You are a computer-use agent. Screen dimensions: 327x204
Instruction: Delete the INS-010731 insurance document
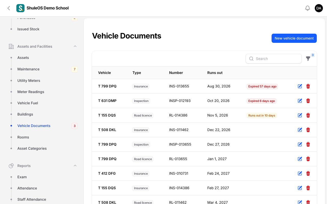coord(308,173)
